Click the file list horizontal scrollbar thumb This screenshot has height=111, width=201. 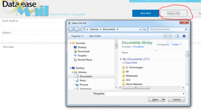click(x=136, y=88)
